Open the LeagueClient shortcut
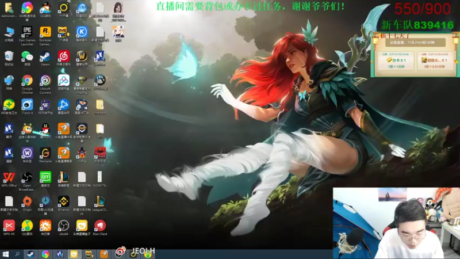This screenshot has height=259, width=460. pyautogui.click(x=99, y=204)
